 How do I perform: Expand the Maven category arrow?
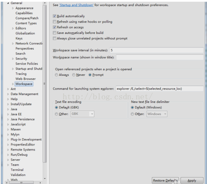[x=8, y=129]
